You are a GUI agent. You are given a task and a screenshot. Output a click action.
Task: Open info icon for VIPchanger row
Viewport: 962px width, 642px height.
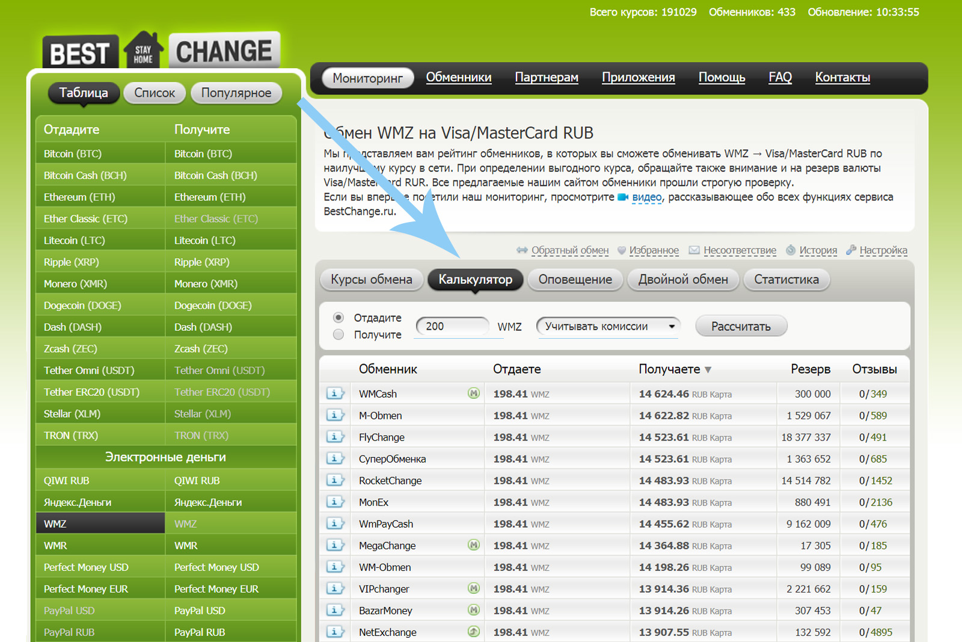[335, 588]
